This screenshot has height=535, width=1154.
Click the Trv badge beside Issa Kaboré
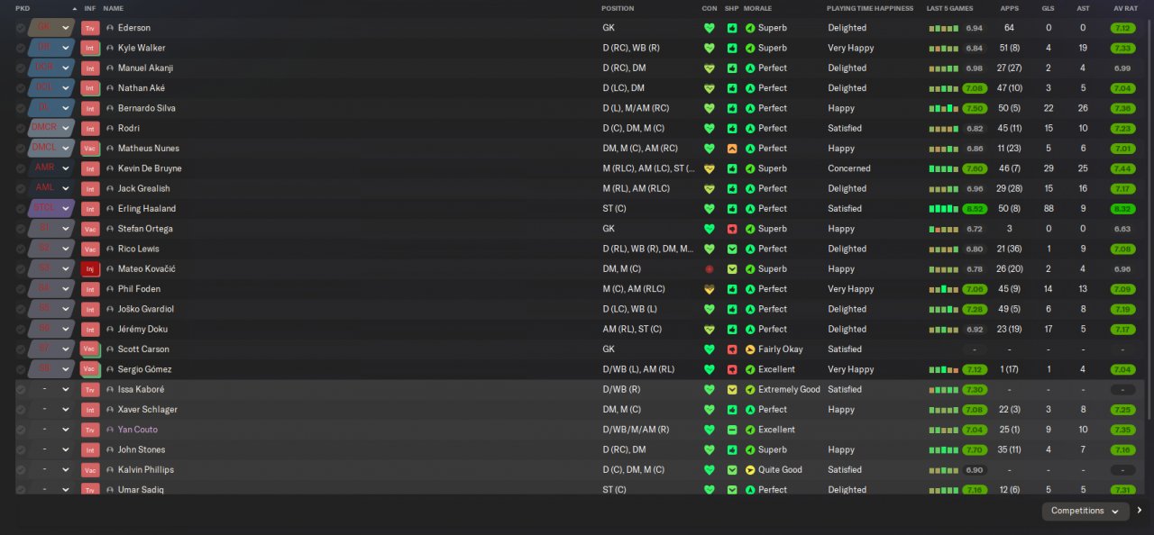[90, 390]
